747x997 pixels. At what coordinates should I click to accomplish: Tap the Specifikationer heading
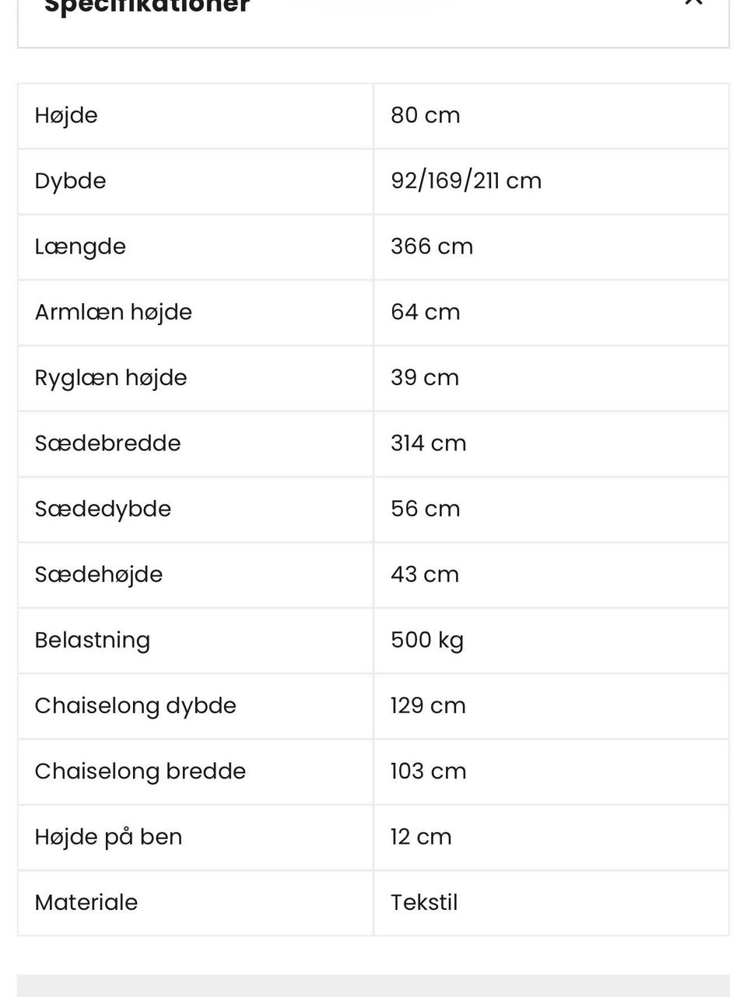[147, 7]
